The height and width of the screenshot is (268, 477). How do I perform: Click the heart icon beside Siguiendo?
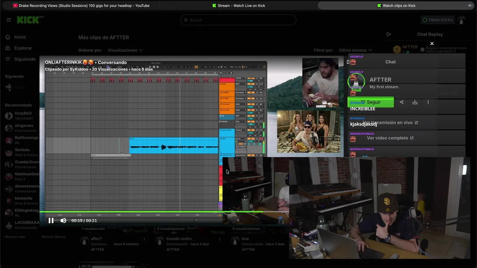(8, 59)
